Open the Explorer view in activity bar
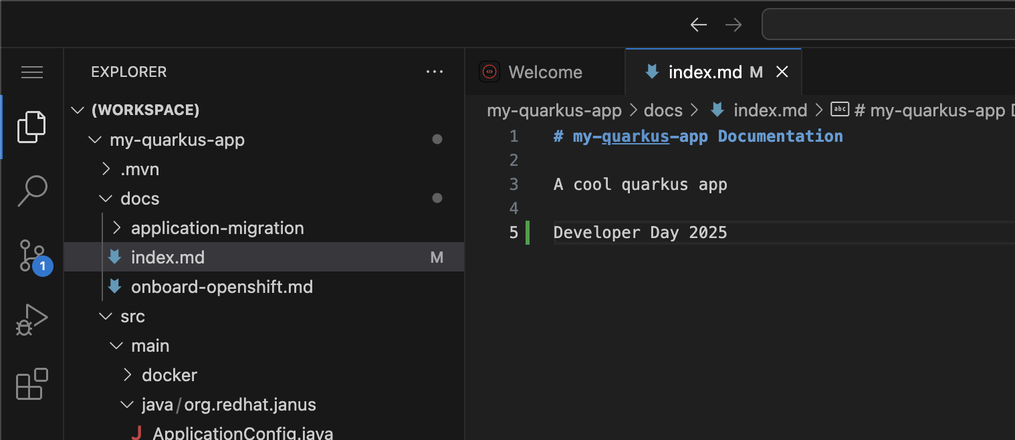Screen dimensions: 1015x440 point(31,127)
